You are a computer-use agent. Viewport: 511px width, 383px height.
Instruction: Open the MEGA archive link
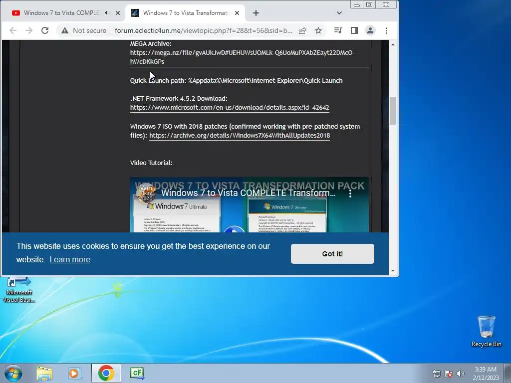[242, 57]
